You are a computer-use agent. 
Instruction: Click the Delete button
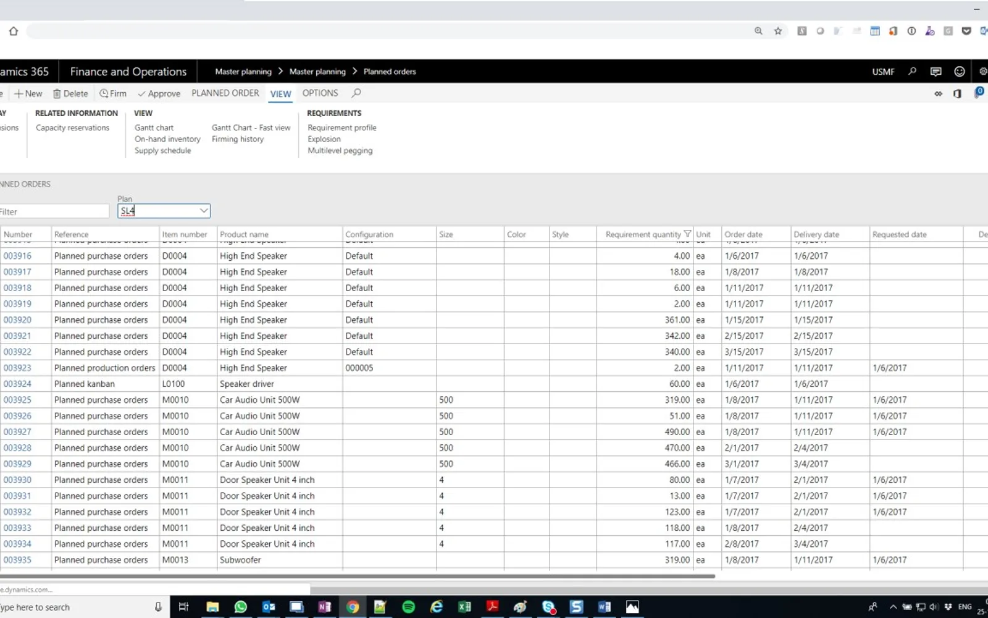70,94
